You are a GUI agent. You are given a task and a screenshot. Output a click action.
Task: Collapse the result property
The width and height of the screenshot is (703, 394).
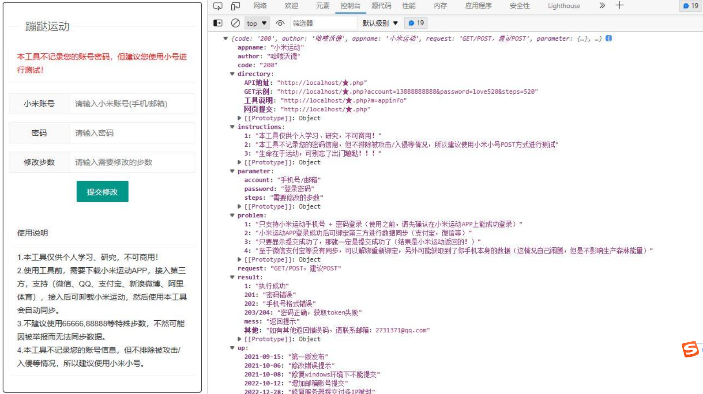pos(232,277)
